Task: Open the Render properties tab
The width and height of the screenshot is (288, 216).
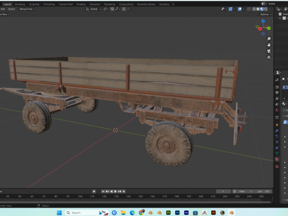Action: tap(277, 87)
